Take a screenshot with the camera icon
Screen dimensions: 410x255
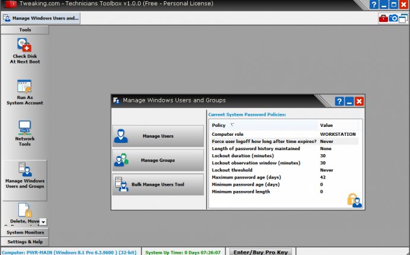393,18
